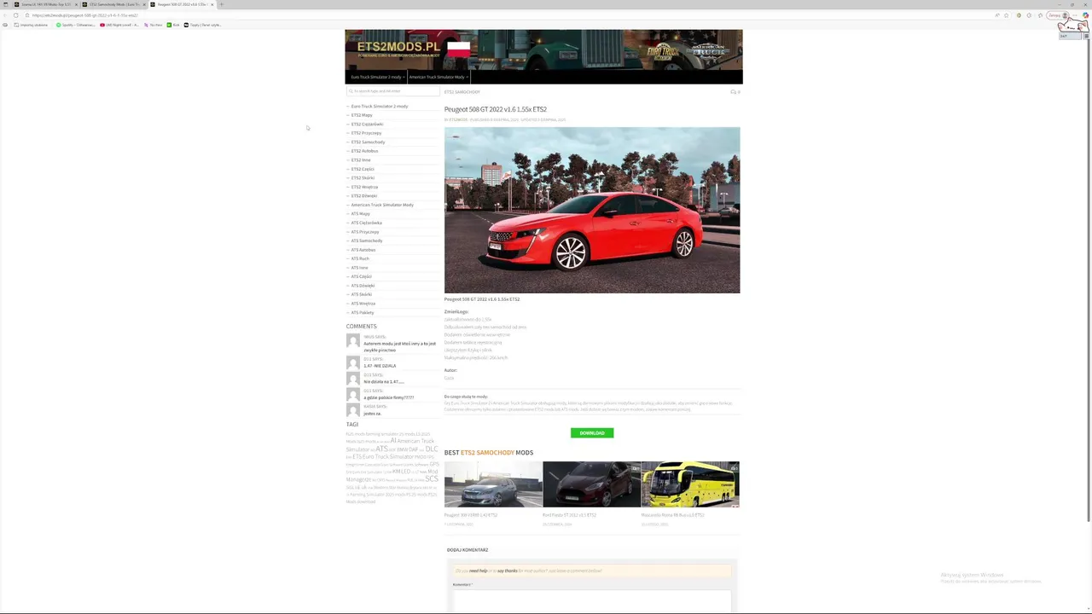Open the comments count icon beside breadcrumb

(735, 92)
